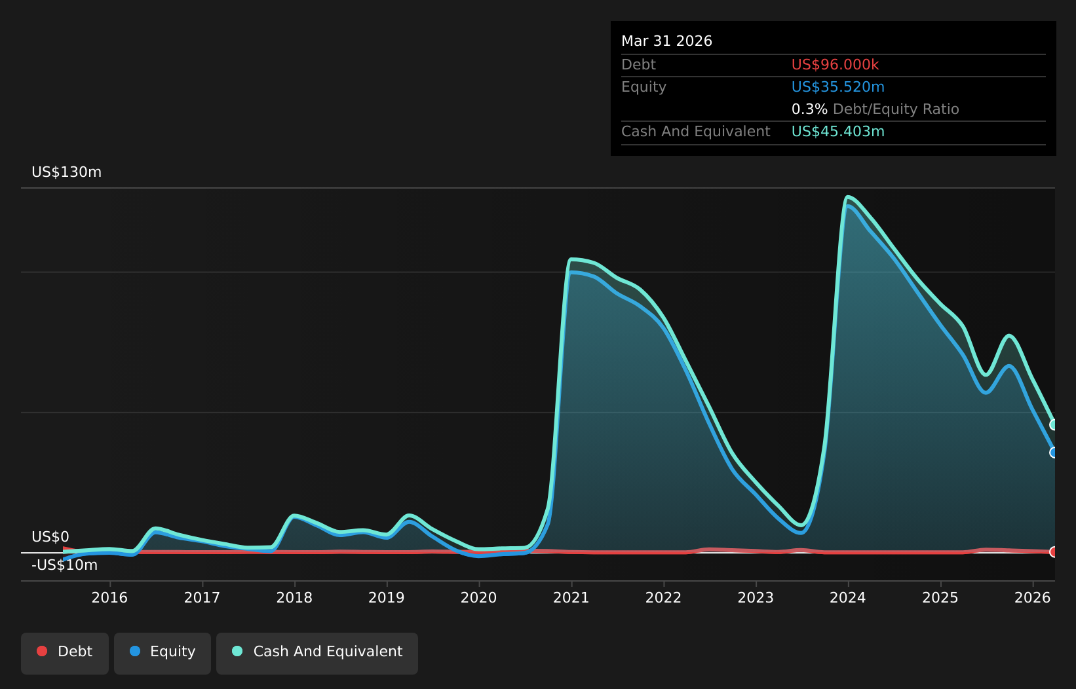The width and height of the screenshot is (1076, 689).
Task: Click the 2020 x-axis label
Action: (x=479, y=597)
